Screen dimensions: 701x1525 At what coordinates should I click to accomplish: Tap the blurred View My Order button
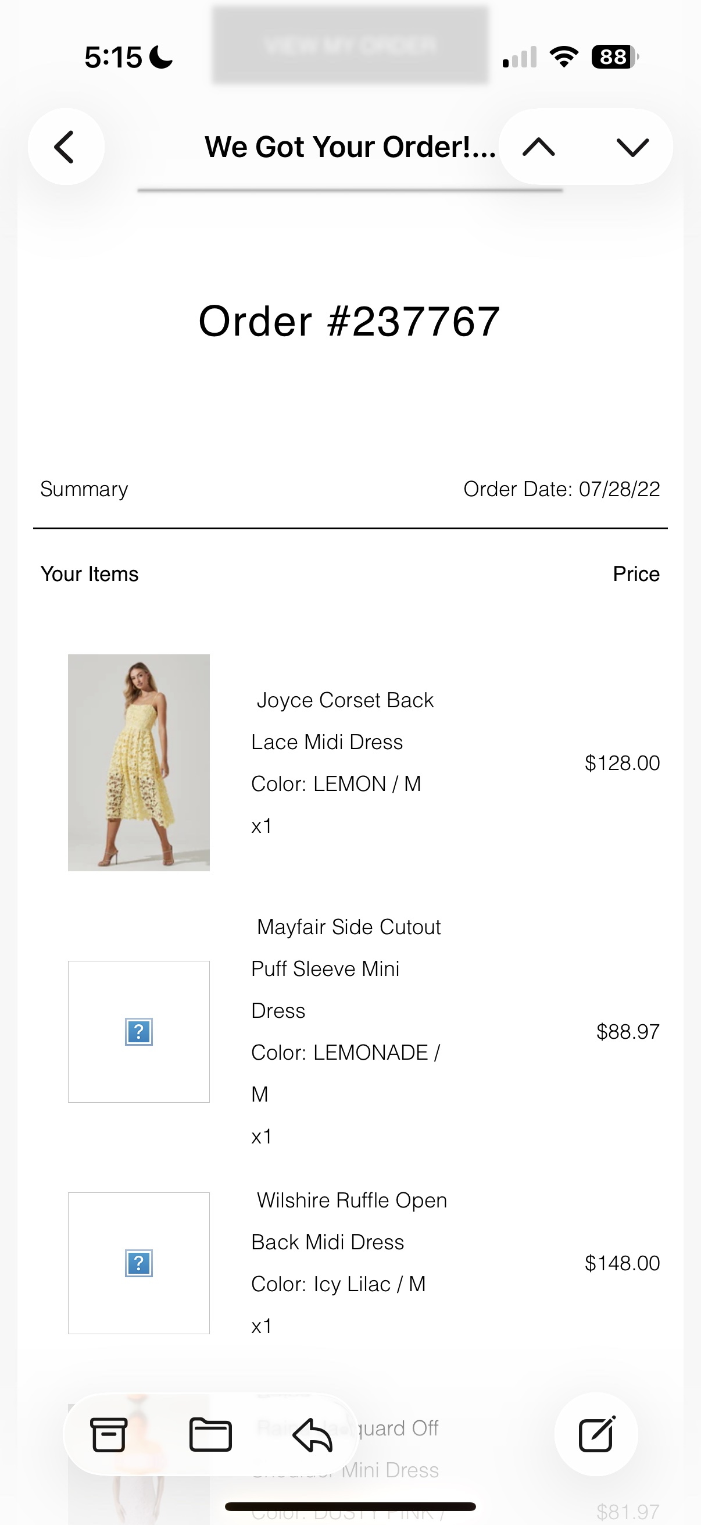coord(351,44)
